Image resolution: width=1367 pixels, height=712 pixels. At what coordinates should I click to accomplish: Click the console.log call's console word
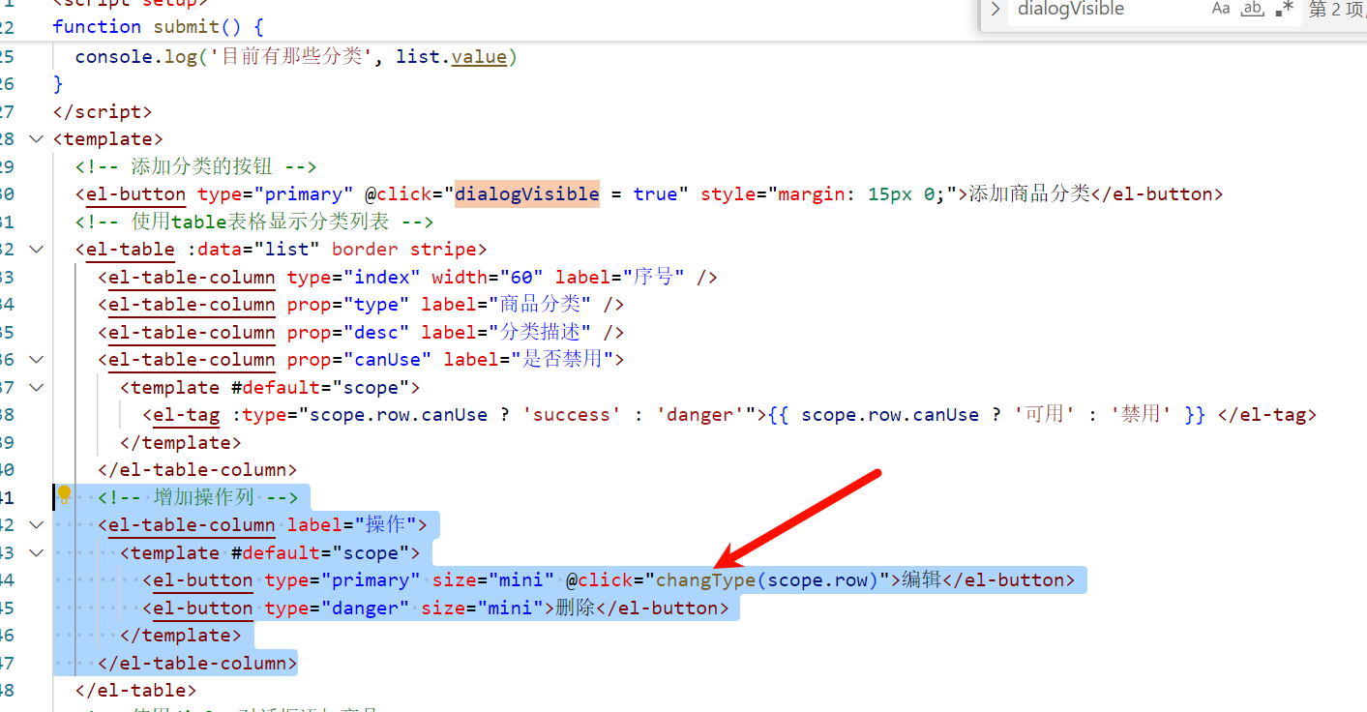point(114,56)
